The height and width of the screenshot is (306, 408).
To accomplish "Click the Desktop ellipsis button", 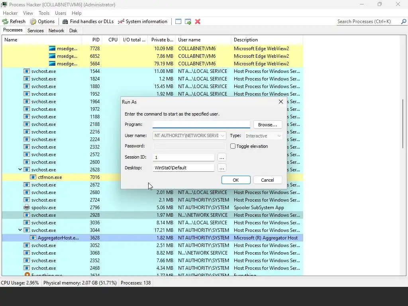I will [222, 168].
